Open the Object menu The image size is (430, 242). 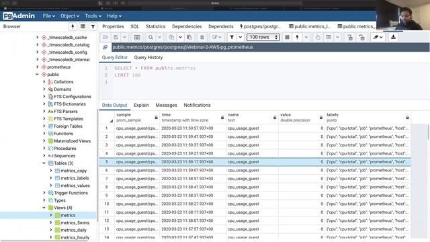pos(70,16)
